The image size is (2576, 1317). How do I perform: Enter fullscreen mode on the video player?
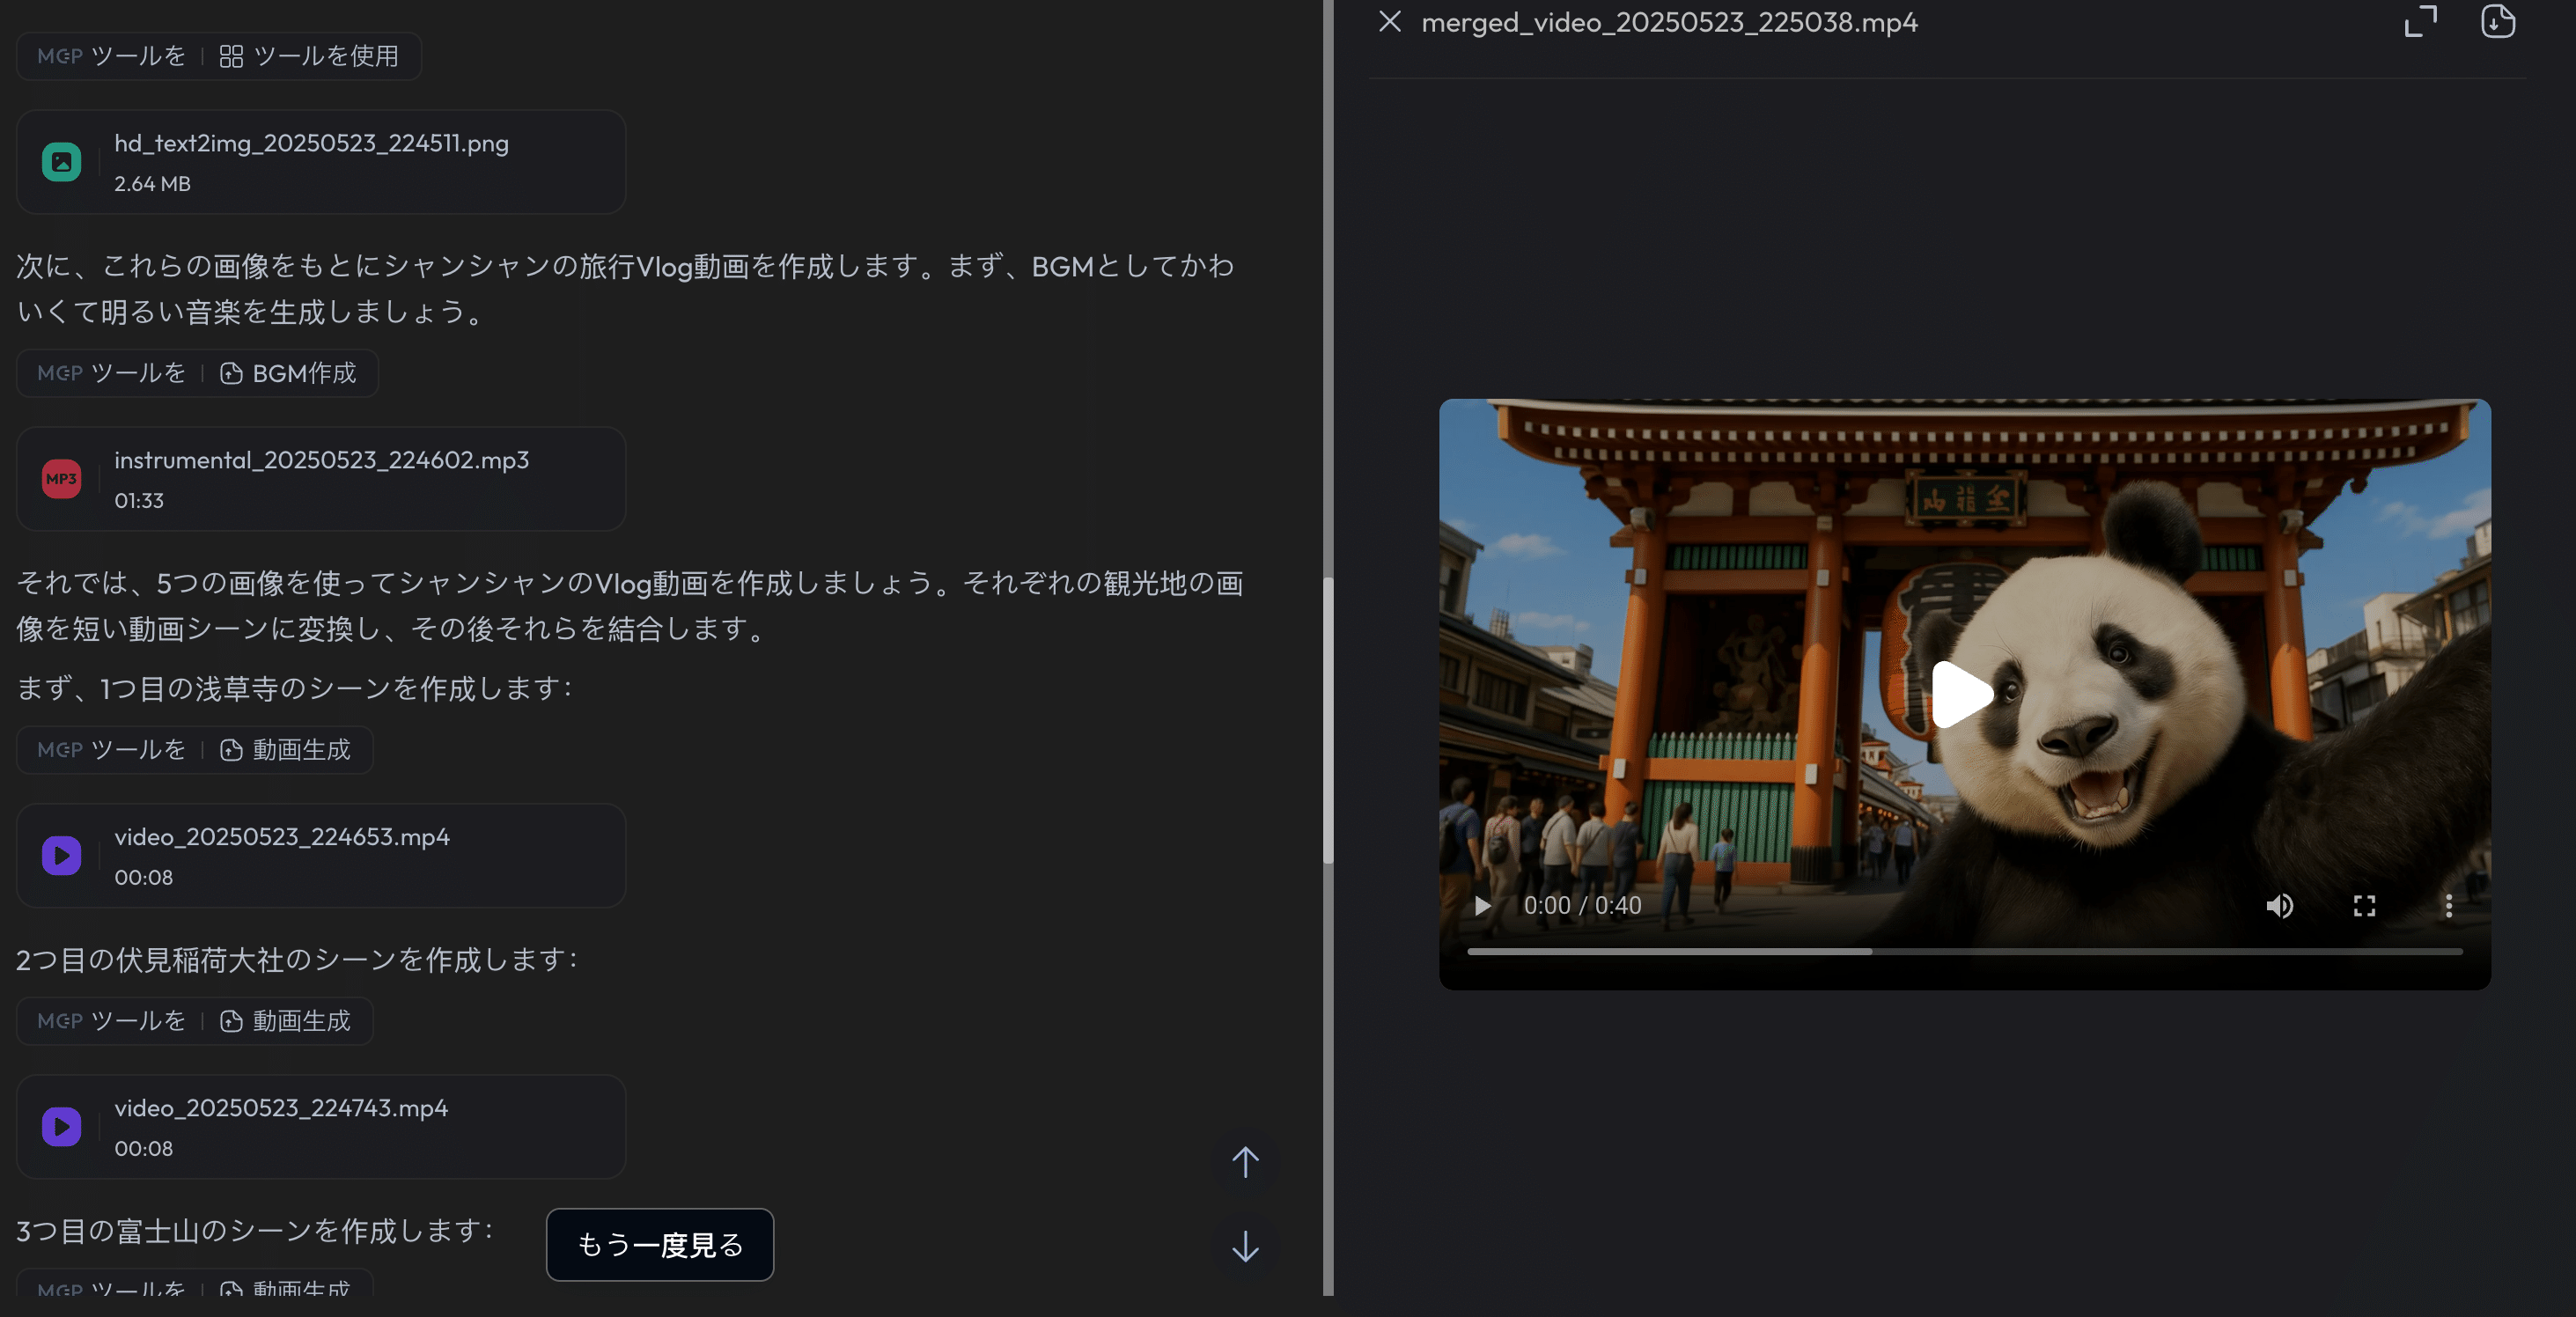(2364, 906)
